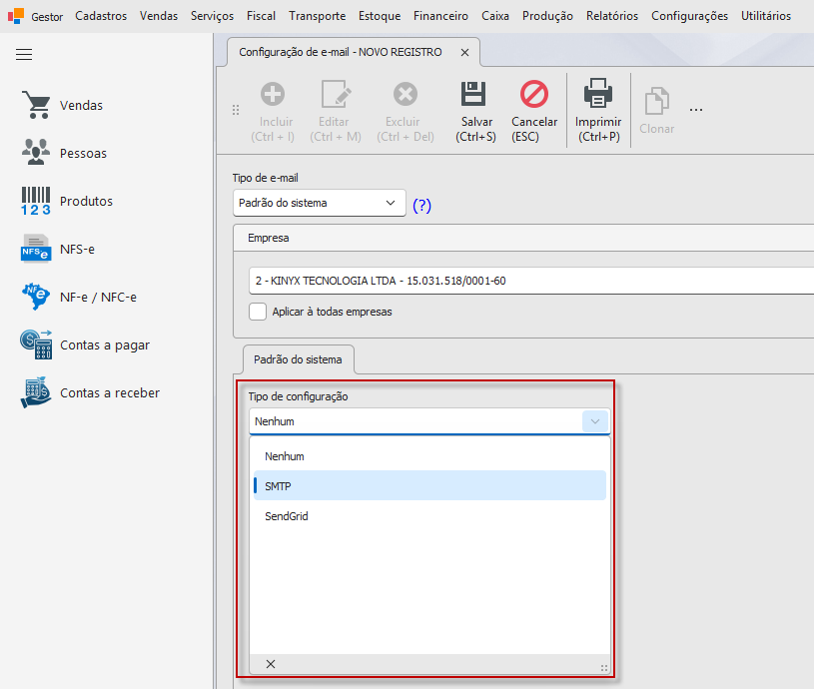Viewport: 814px width, 689px height.
Task: Click the Incluir toolbar button
Action: pyautogui.click(x=273, y=112)
